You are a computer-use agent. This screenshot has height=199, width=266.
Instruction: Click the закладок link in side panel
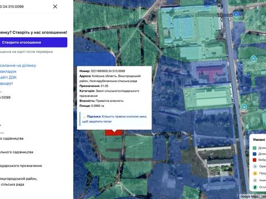pyautogui.click(x=8, y=71)
